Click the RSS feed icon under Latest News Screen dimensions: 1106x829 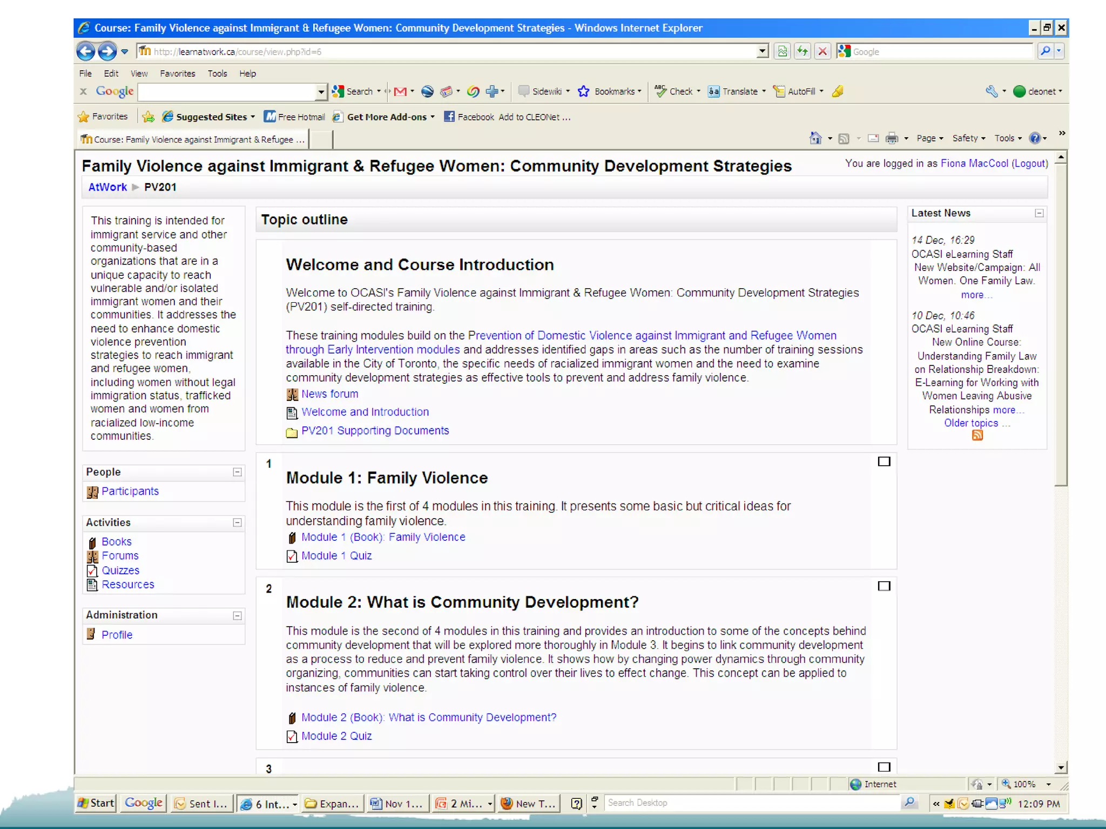click(977, 436)
